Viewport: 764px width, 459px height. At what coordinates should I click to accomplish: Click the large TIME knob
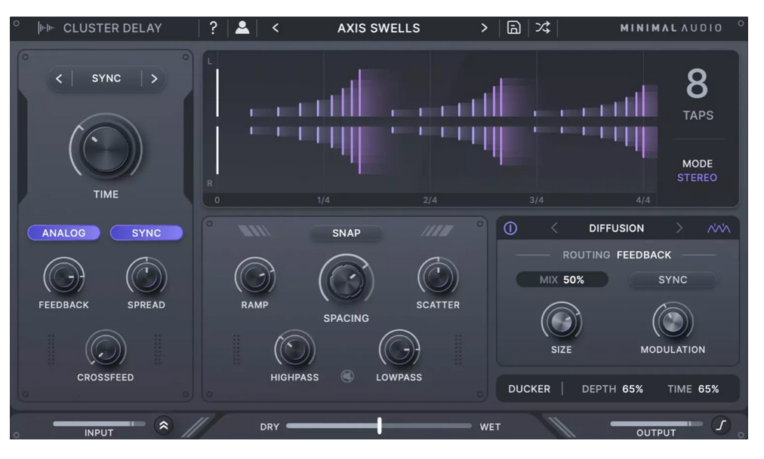(x=106, y=148)
